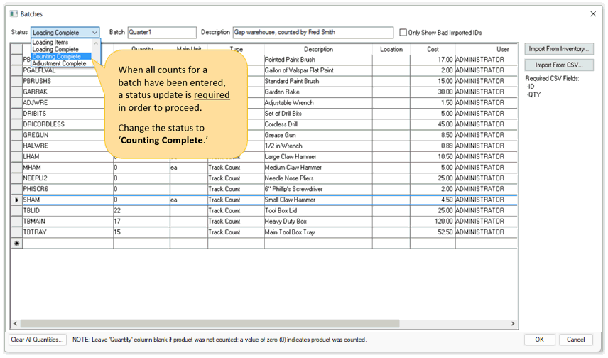
Task: Click Clear All Quantities button
Action: (x=37, y=340)
